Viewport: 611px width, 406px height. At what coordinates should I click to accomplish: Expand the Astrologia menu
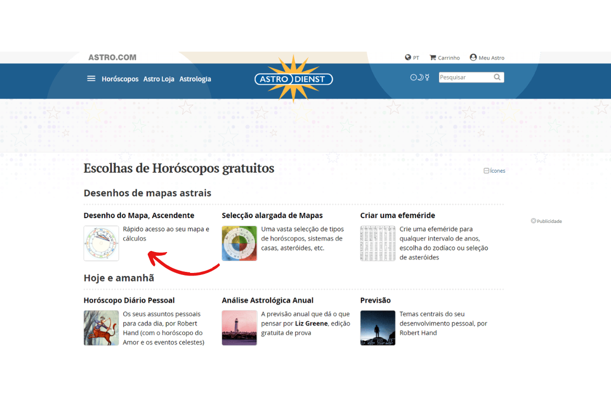[195, 79]
